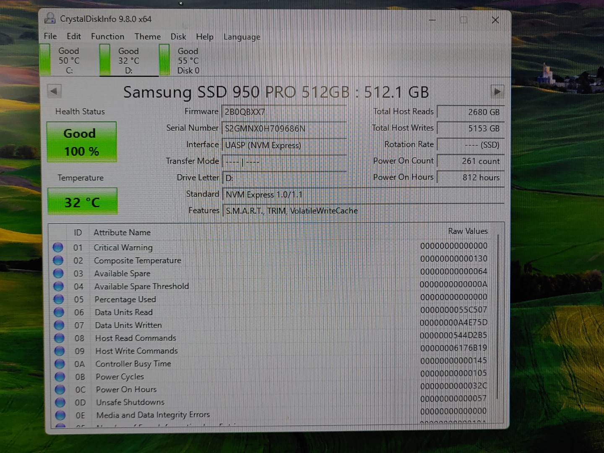Go to next disk with right arrow

(x=497, y=91)
